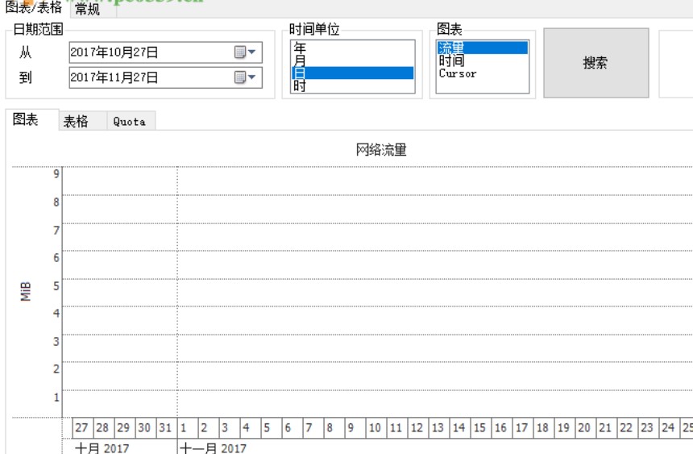Image resolution: width=693 pixels, height=454 pixels.
Task: Select 时 in the time unit list
Action: (352, 85)
